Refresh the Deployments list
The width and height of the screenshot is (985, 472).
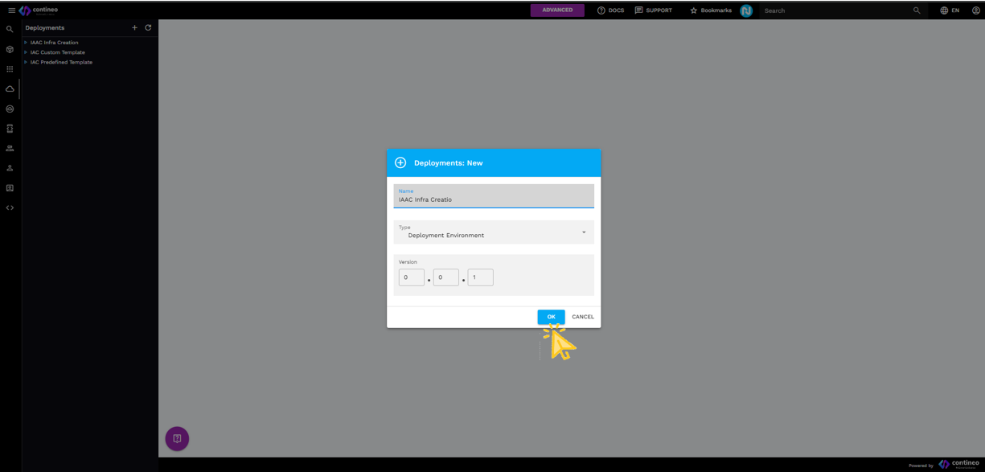[x=148, y=27]
